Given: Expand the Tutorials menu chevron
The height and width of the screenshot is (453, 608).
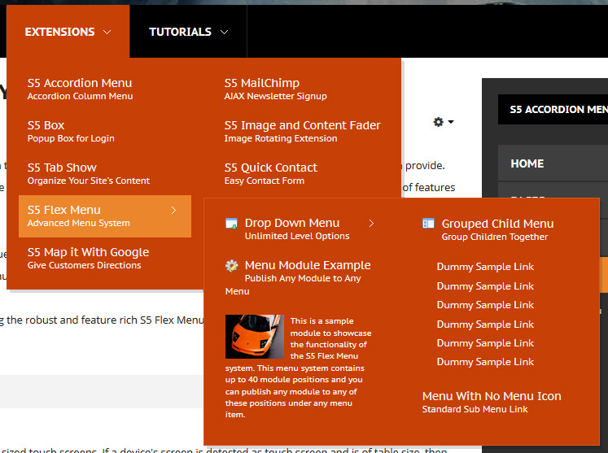Looking at the screenshot, I should click(224, 33).
